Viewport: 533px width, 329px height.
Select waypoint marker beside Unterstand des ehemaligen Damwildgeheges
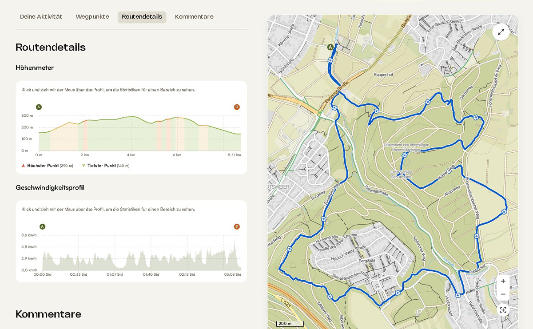coord(404,155)
